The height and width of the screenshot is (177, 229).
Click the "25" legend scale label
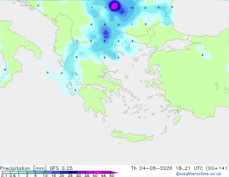pos(70,176)
